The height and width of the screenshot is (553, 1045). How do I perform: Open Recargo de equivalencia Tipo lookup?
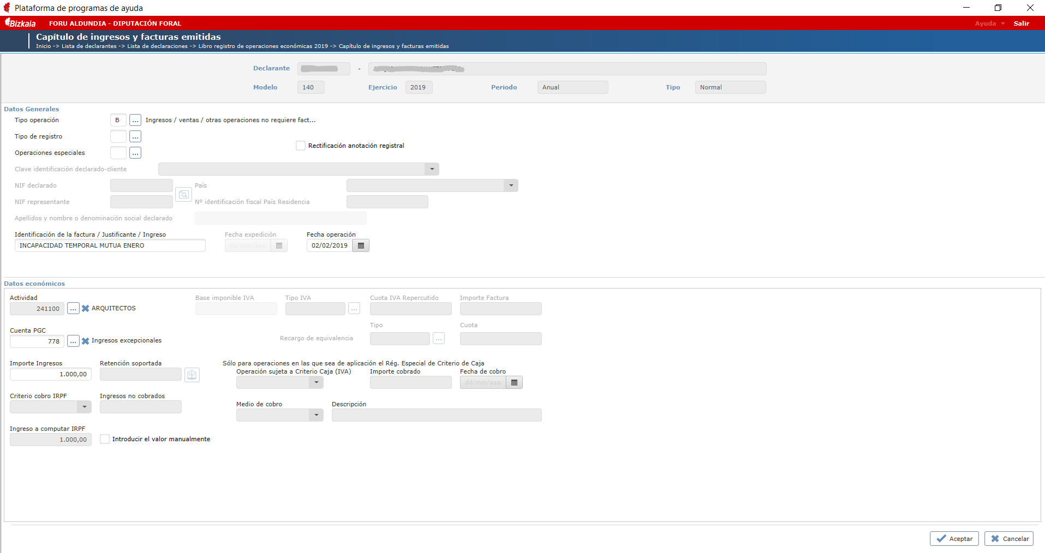[439, 339]
